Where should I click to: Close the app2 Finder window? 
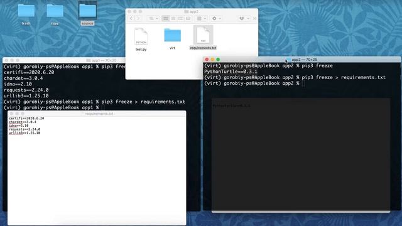[129, 11]
